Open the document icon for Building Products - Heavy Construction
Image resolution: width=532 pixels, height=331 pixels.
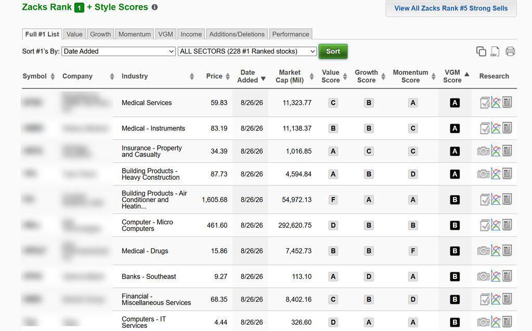coord(507,174)
